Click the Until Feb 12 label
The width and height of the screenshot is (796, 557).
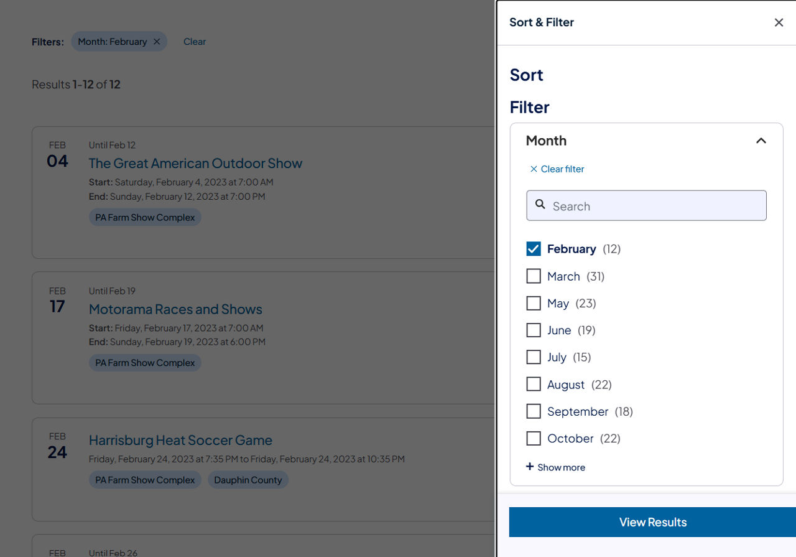(x=112, y=145)
